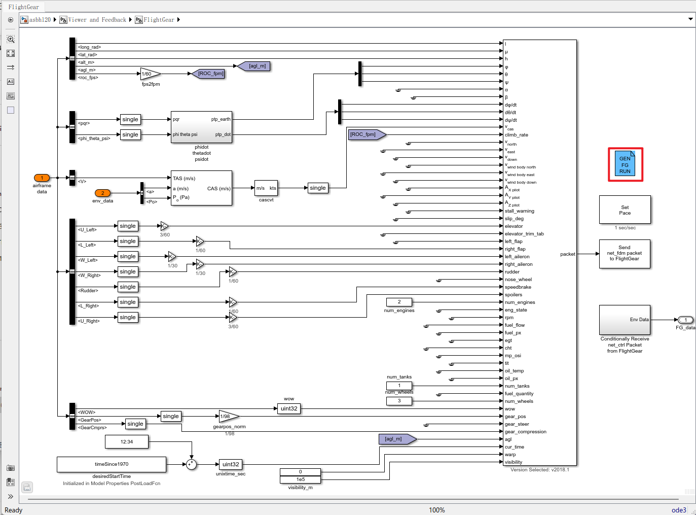The height and width of the screenshot is (515, 696).
Task: Select the GEN FG RUN block
Action: pyautogui.click(x=625, y=164)
